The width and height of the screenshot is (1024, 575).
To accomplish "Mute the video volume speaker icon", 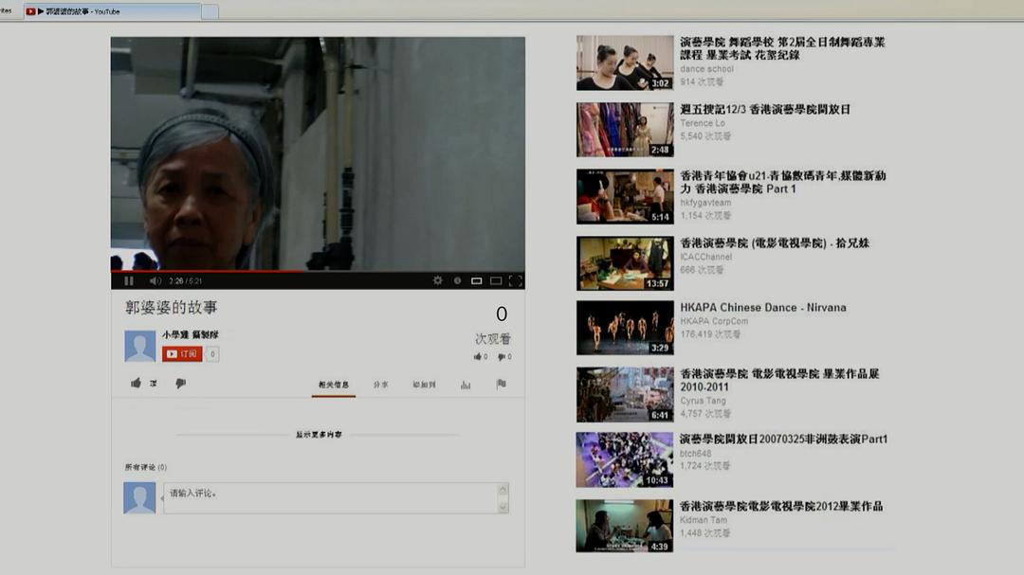I will click(155, 280).
